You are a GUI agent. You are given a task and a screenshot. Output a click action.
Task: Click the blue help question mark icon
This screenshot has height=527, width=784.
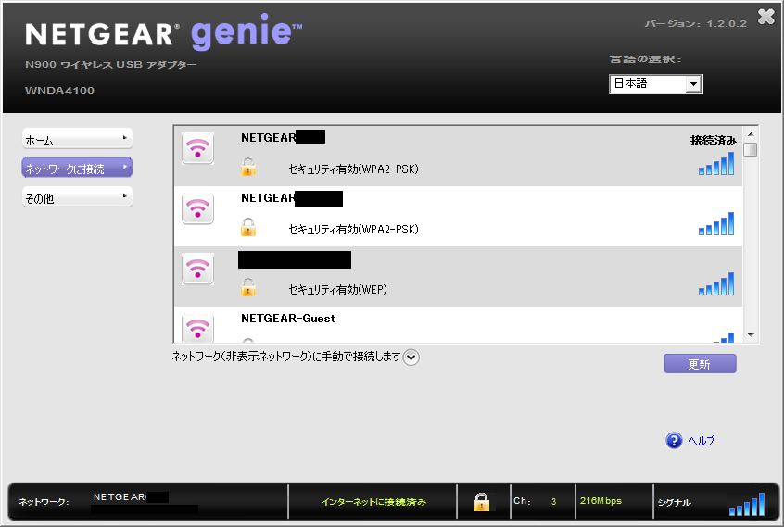[674, 441]
